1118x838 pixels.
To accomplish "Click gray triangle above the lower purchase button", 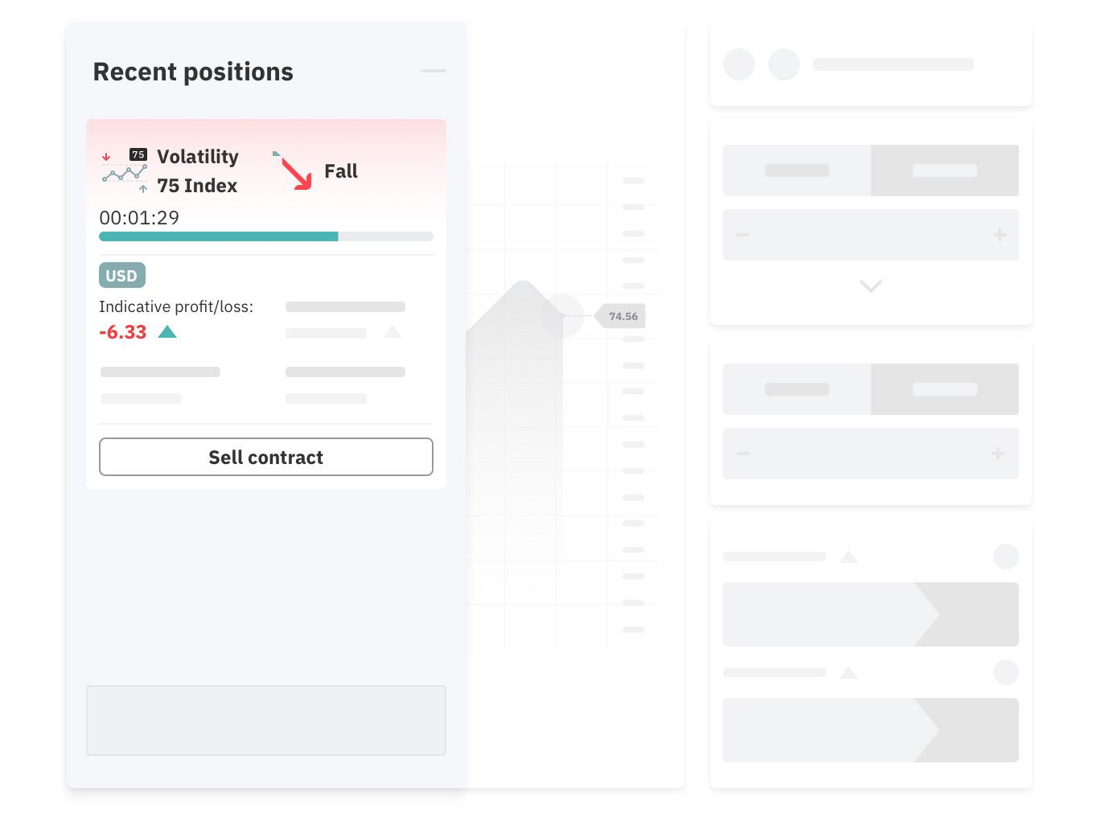I will click(x=848, y=672).
